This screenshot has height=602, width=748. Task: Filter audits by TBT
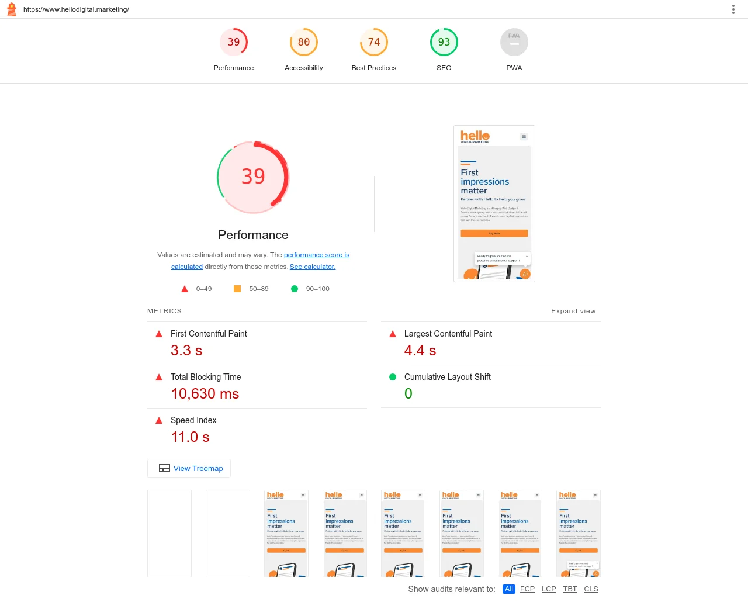click(x=570, y=589)
